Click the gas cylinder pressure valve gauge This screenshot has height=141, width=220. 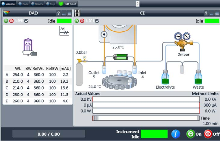coord(85,58)
